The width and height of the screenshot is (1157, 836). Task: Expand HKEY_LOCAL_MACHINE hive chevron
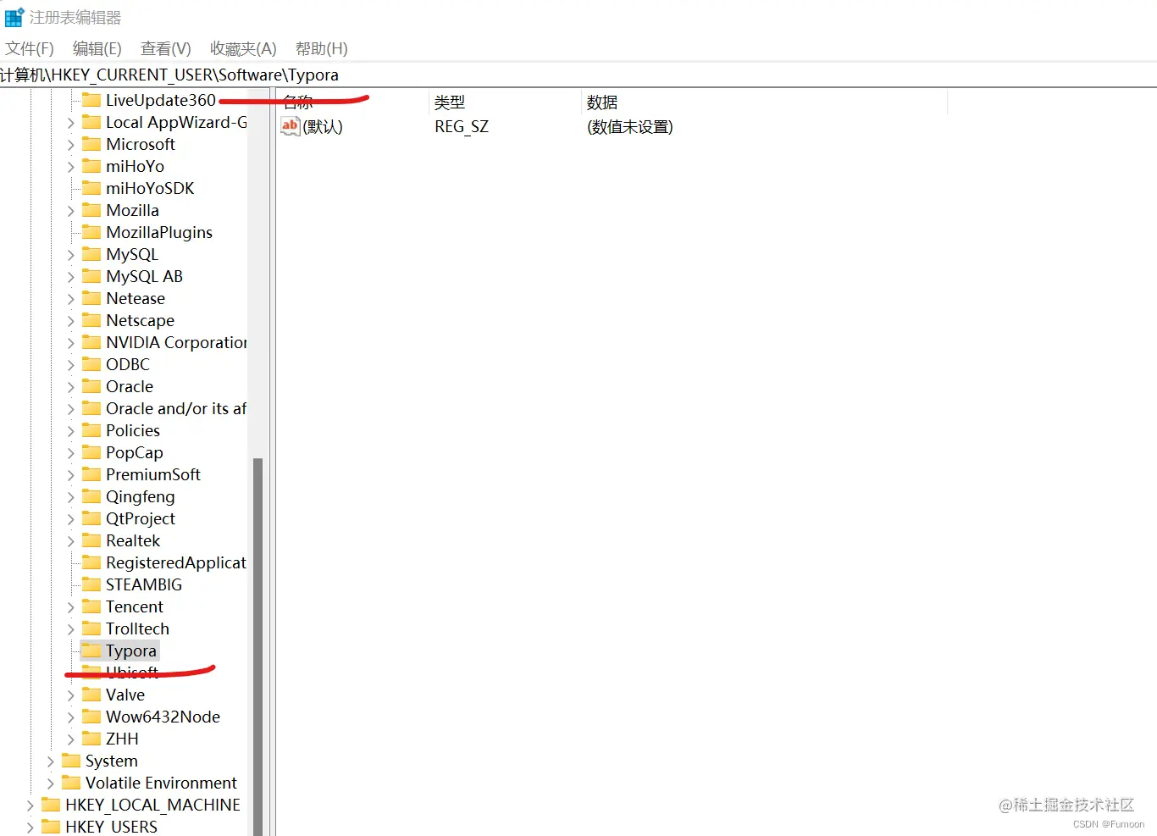pos(30,806)
